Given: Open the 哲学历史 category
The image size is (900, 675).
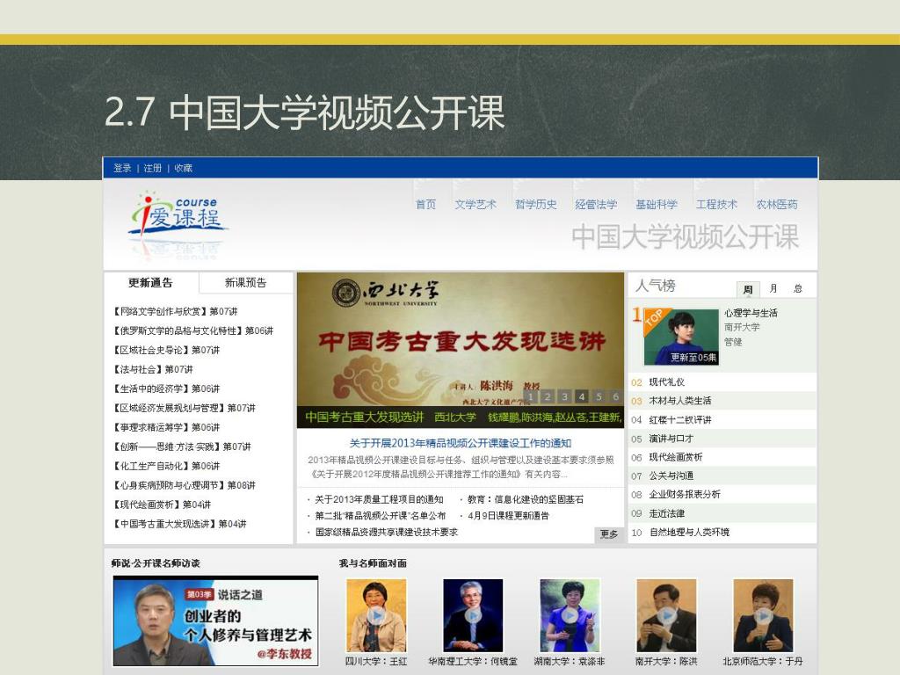Looking at the screenshot, I should (535, 204).
